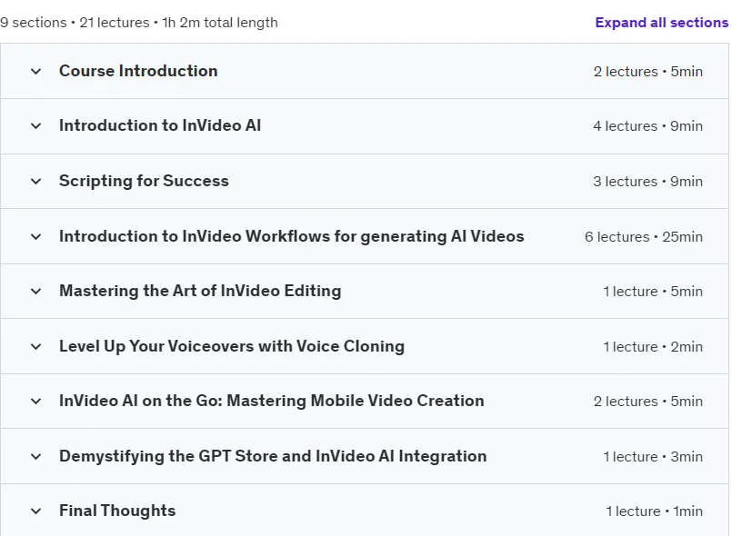Screen dimensions: 732x536
Task: Select InVideo AI on the Go: Mastering Mobile Video Creation
Action: click(x=272, y=401)
